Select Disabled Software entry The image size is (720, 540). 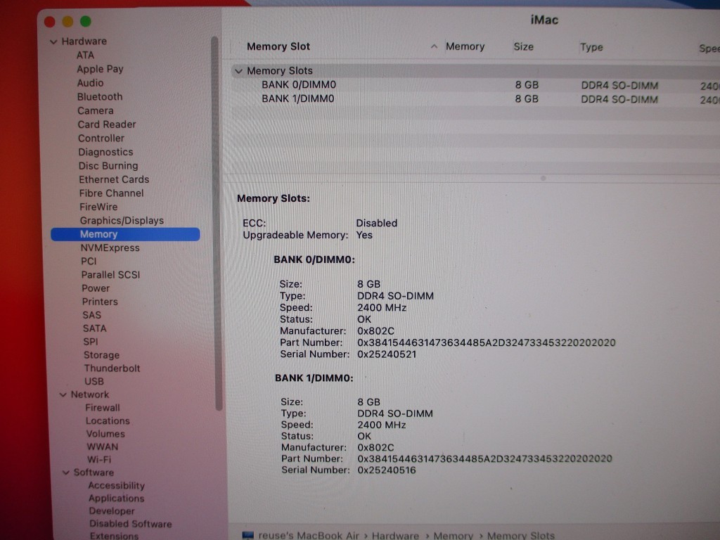131,524
